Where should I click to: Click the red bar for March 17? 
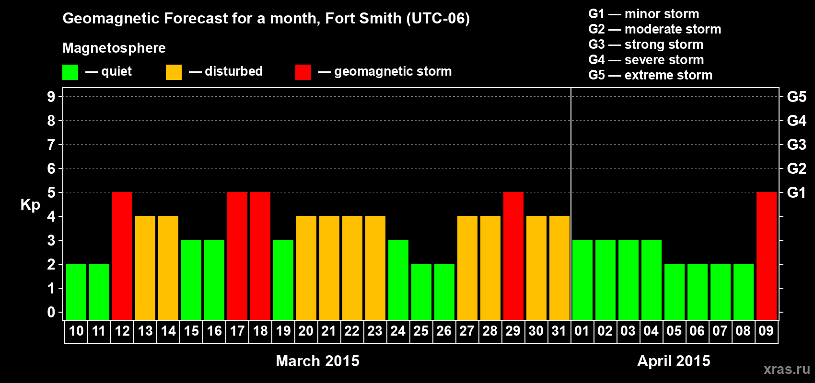[x=237, y=256]
